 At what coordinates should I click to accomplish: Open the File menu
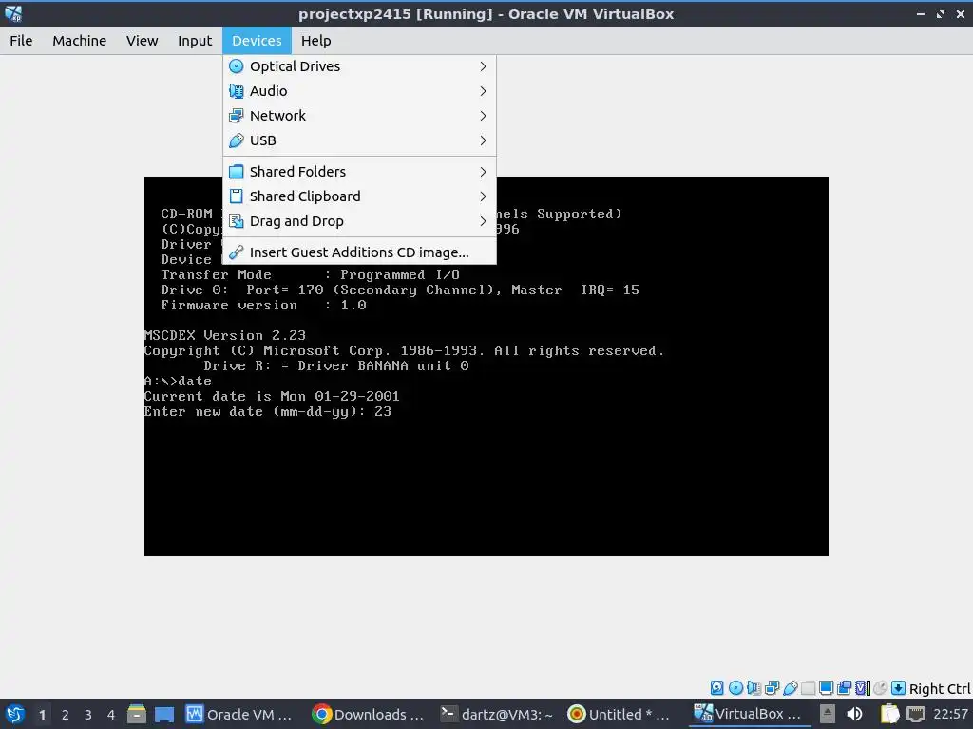[21, 40]
